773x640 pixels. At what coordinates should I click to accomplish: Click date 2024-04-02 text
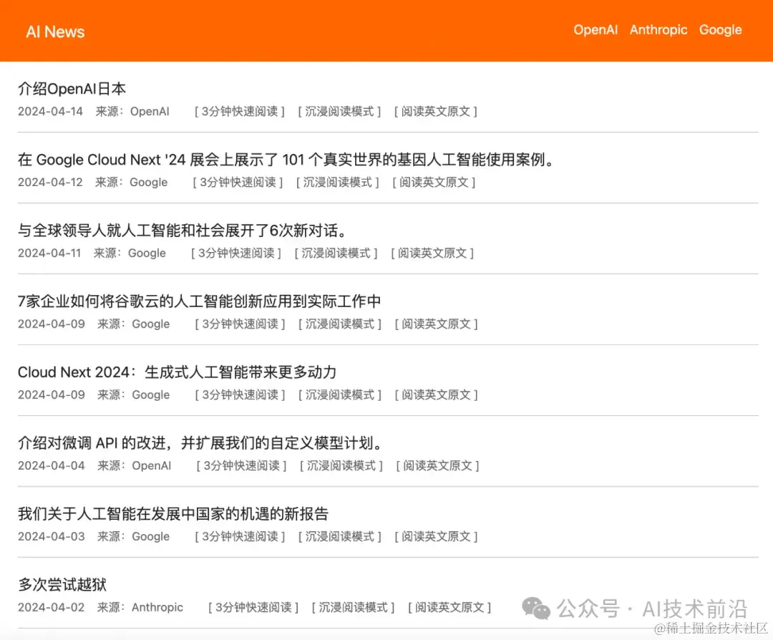tap(52, 608)
